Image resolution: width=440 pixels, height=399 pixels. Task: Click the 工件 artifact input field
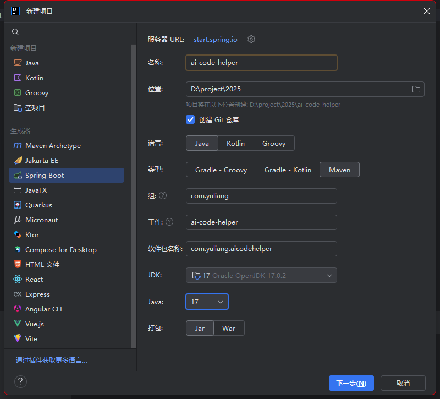click(x=261, y=222)
